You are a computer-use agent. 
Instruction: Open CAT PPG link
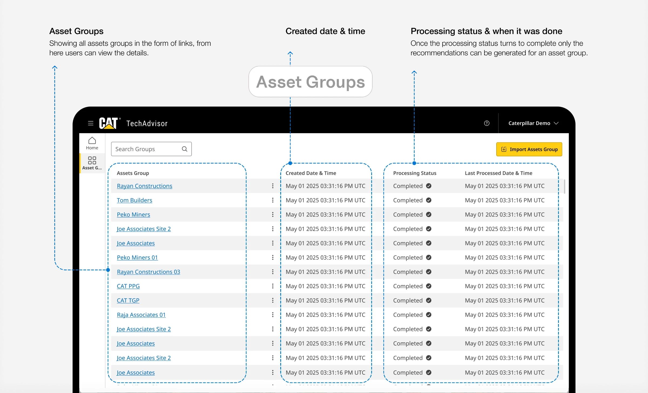click(x=128, y=286)
